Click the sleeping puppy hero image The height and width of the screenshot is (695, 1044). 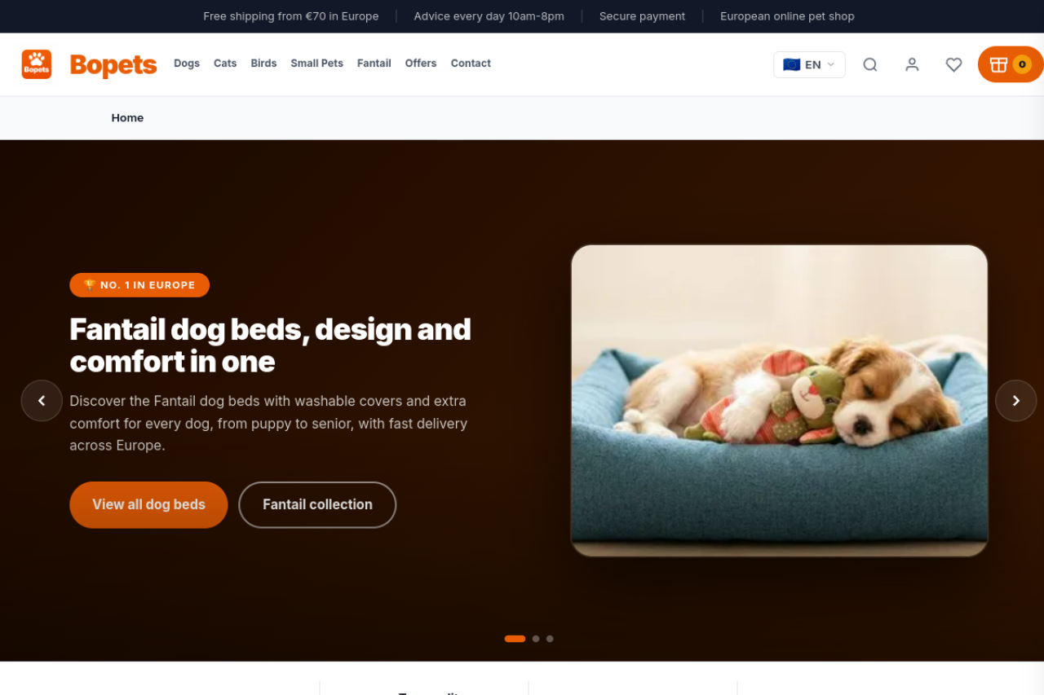pos(780,401)
